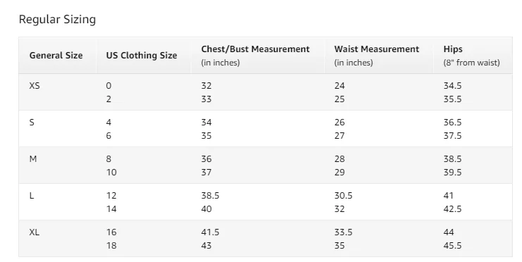Click the Regular Sizing heading
The height and width of the screenshot is (262, 522).
57,20
